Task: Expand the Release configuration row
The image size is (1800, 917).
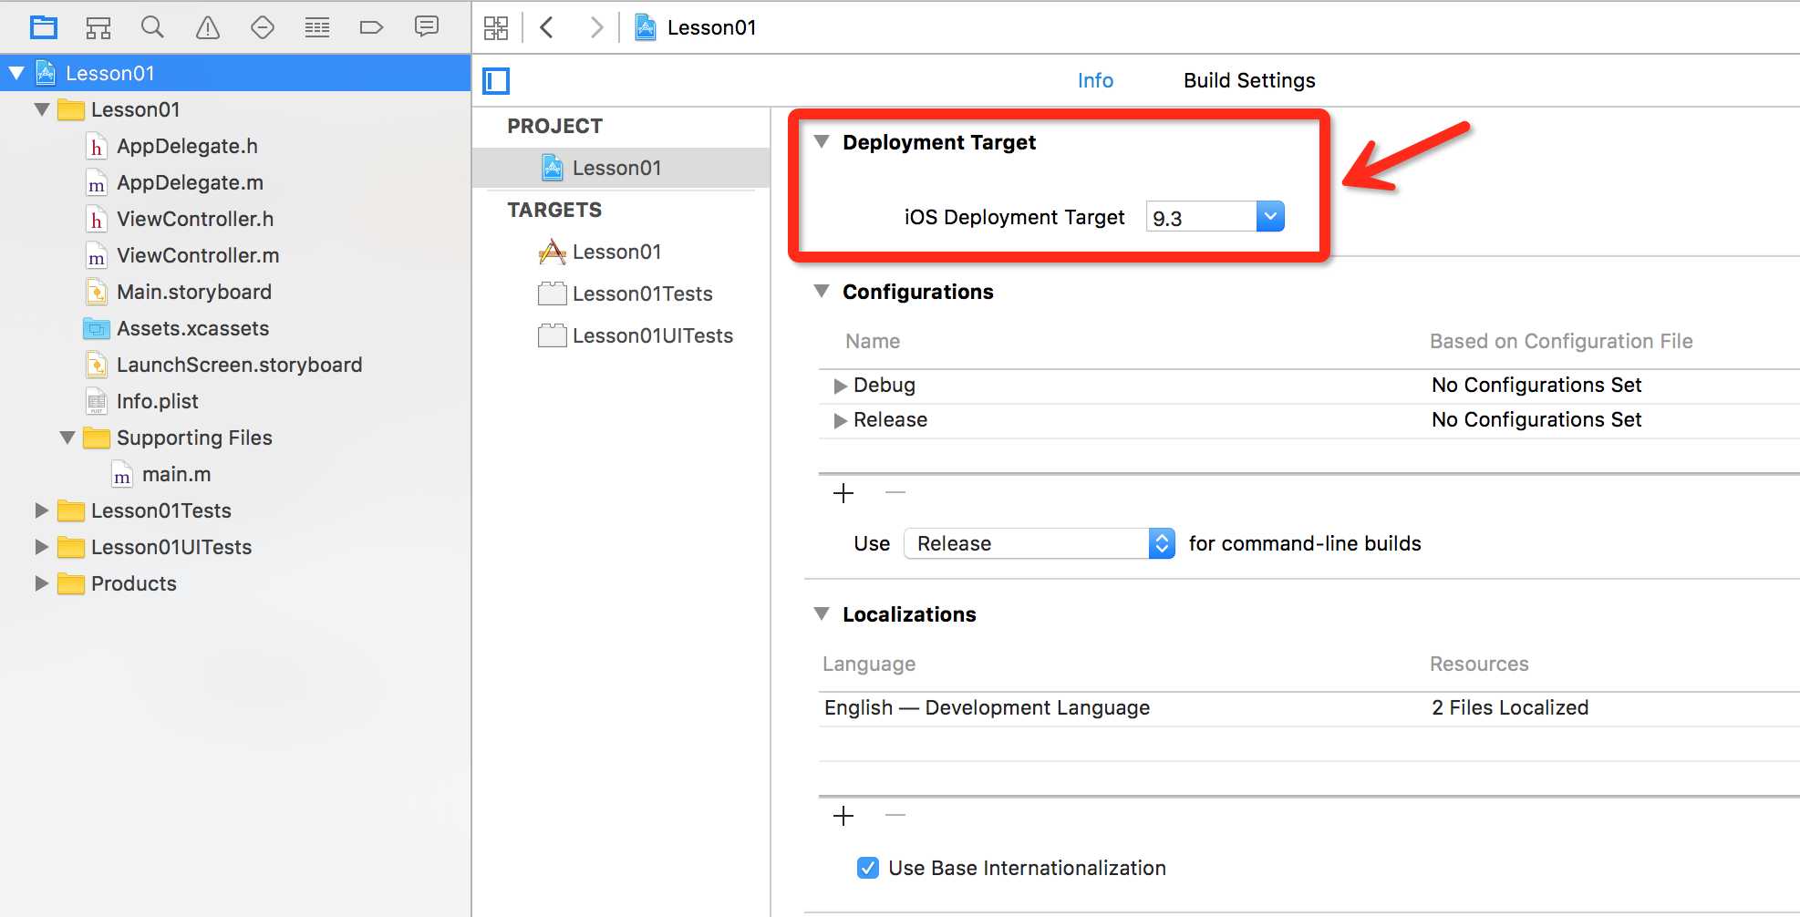Action: (840, 420)
